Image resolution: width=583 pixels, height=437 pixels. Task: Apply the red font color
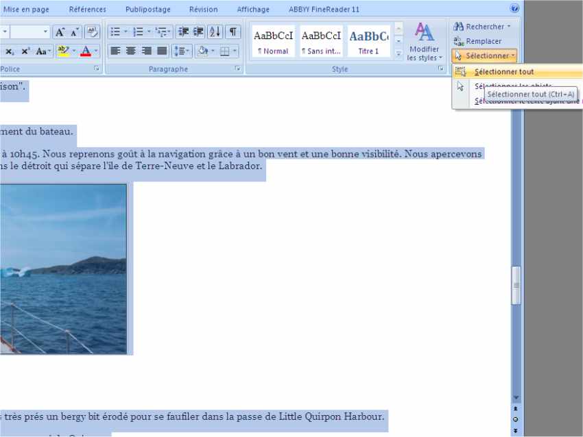(x=86, y=51)
